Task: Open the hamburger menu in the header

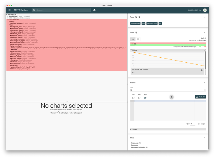Action: (x=9, y=10)
